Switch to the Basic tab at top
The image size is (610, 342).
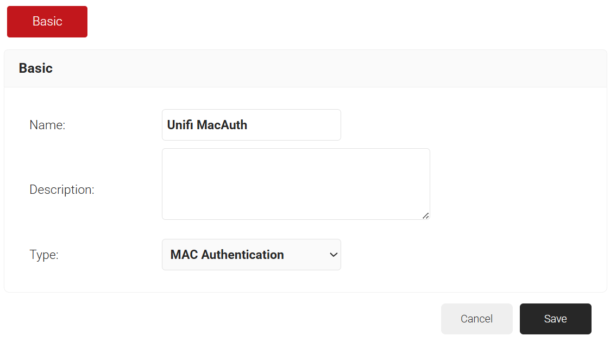[47, 22]
